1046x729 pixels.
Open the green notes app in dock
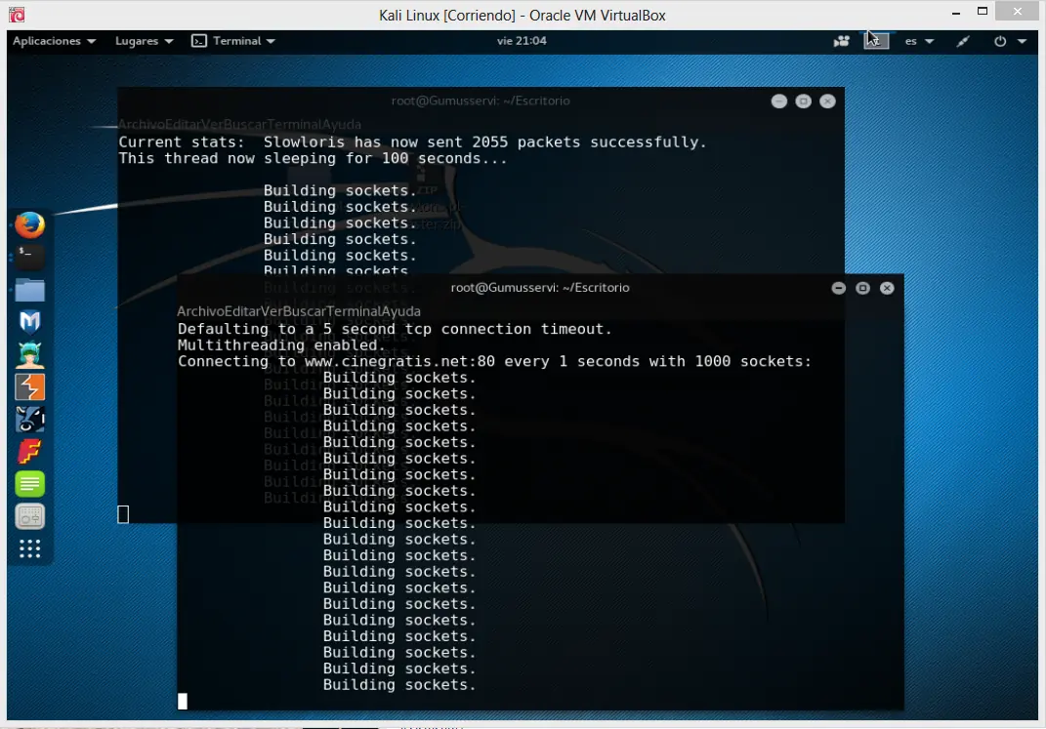click(x=29, y=484)
